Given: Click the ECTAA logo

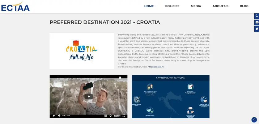Looking at the screenshot, I should pyautogui.click(x=15, y=7).
